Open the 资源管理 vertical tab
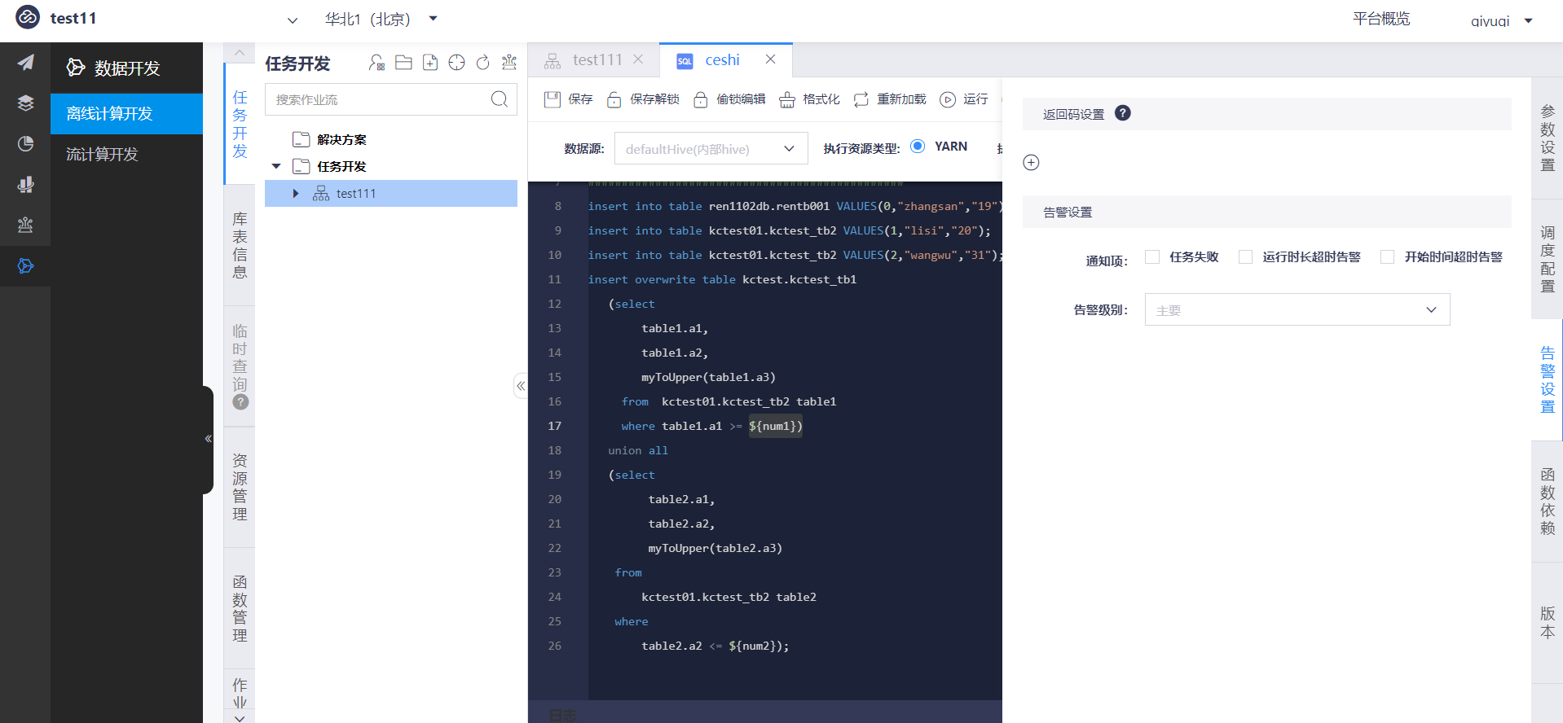1563x723 pixels. 240,487
